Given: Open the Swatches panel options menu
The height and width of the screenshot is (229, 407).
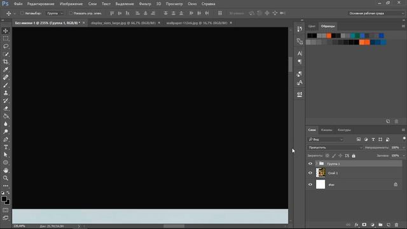Looking at the screenshot, I should (x=403, y=26).
